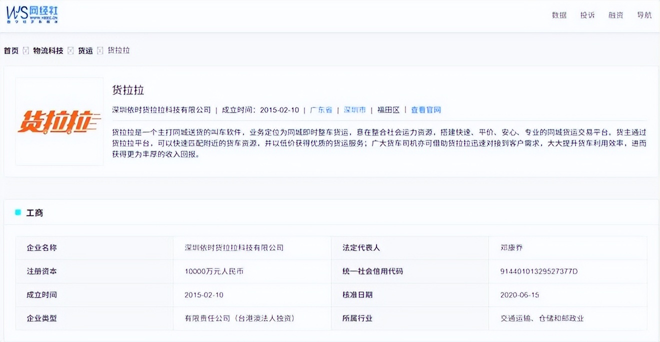660x342 pixels.
Task: Select 有限责任公司（台港澳法人独资） value
Action: coord(239,318)
